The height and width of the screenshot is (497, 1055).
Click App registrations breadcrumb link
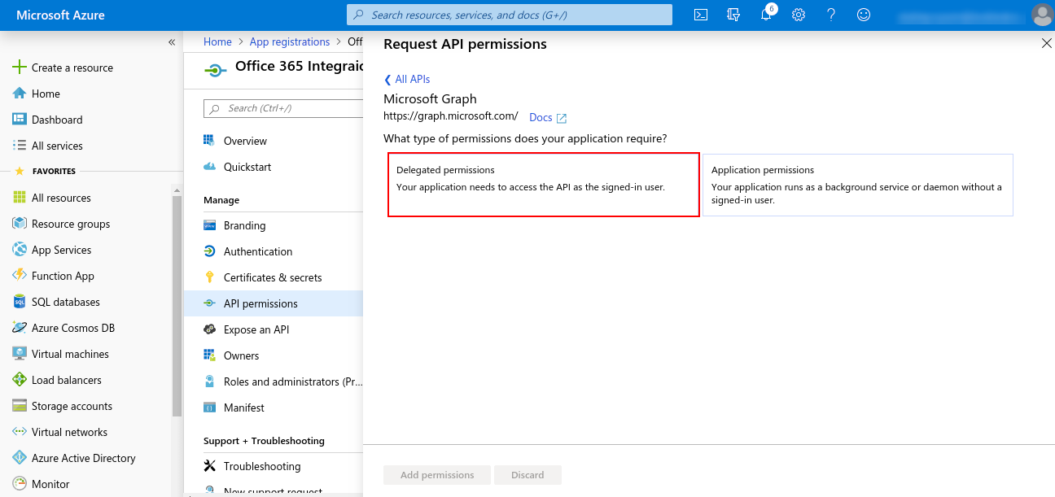tap(289, 41)
